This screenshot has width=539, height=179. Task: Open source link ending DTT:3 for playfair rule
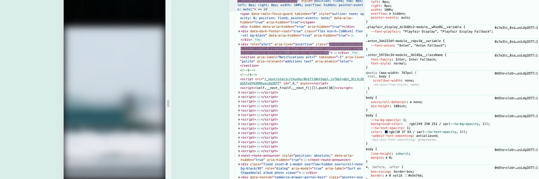coord(516,27)
